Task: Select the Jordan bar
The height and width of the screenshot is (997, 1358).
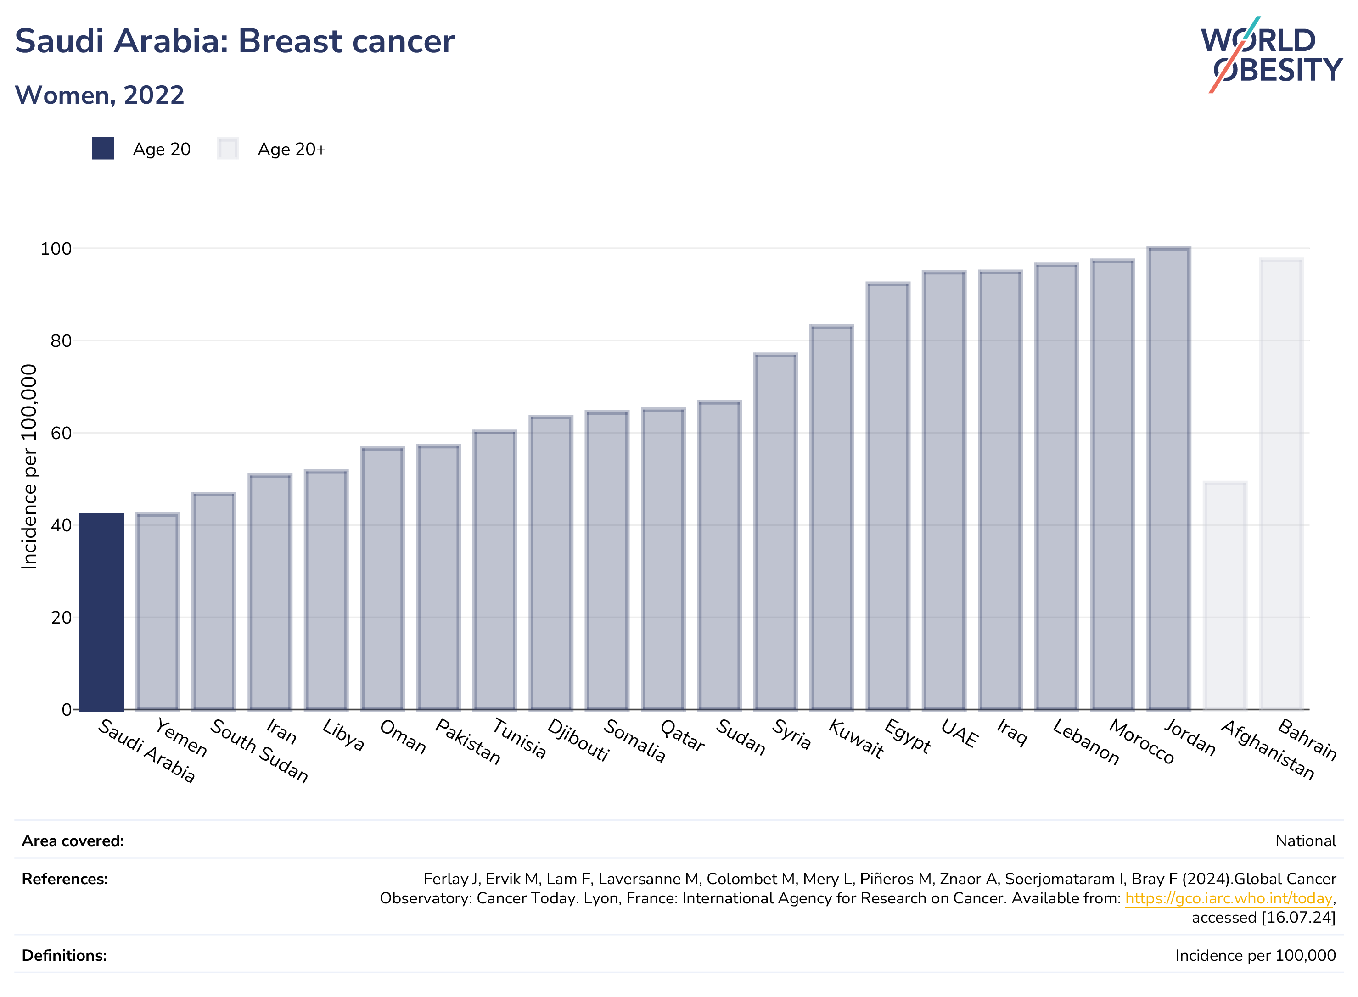Action: pyautogui.click(x=1168, y=479)
